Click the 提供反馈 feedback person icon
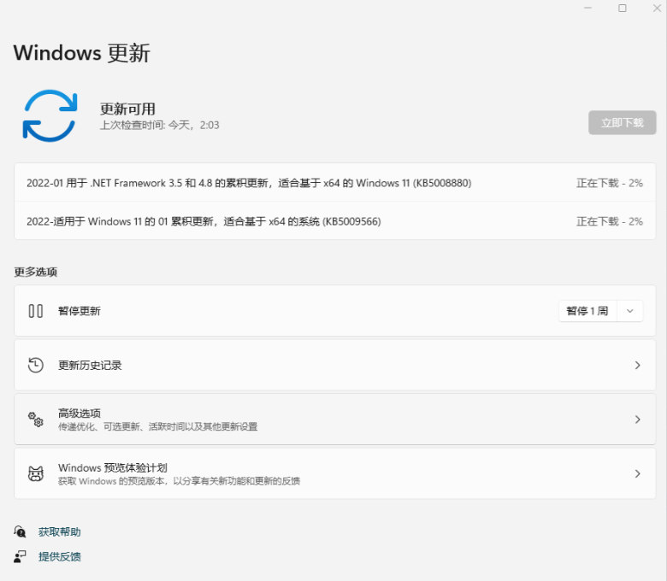667x581 pixels. 20,556
